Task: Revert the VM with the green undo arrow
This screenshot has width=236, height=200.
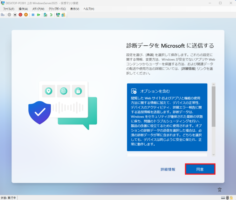Action: (x=51, y=15)
